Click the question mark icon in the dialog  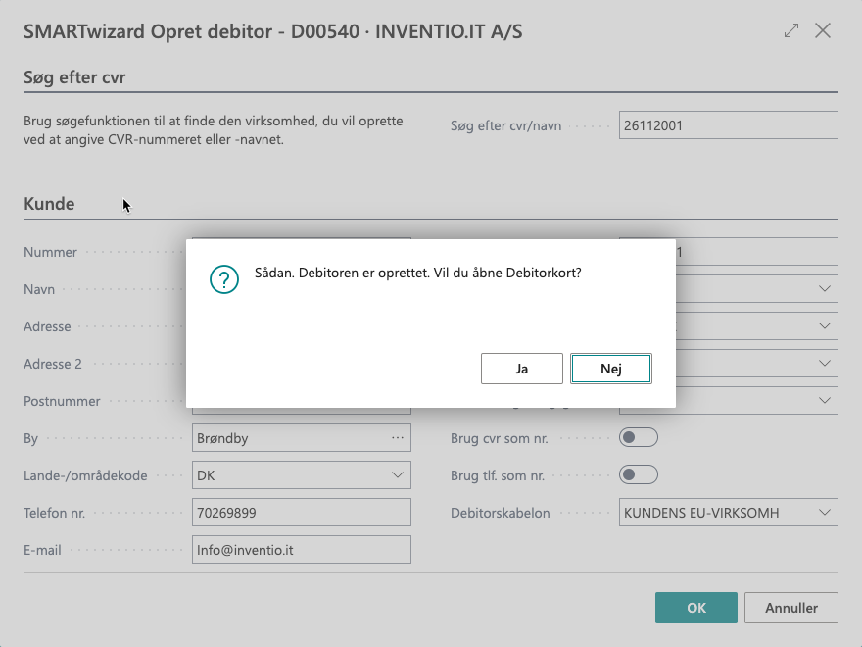click(x=224, y=279)
